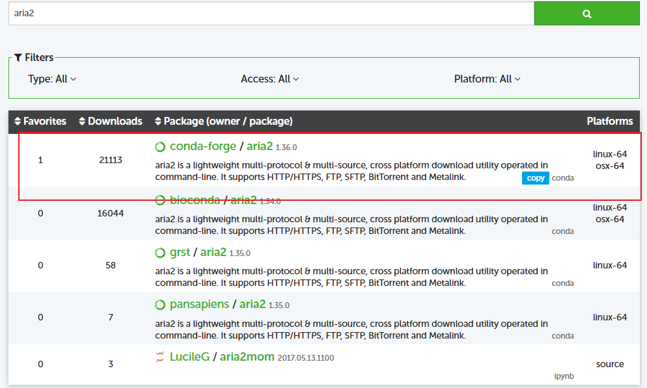Click the 58 downloads value
This screenshot has height=388, width=647.
(111, 265)
